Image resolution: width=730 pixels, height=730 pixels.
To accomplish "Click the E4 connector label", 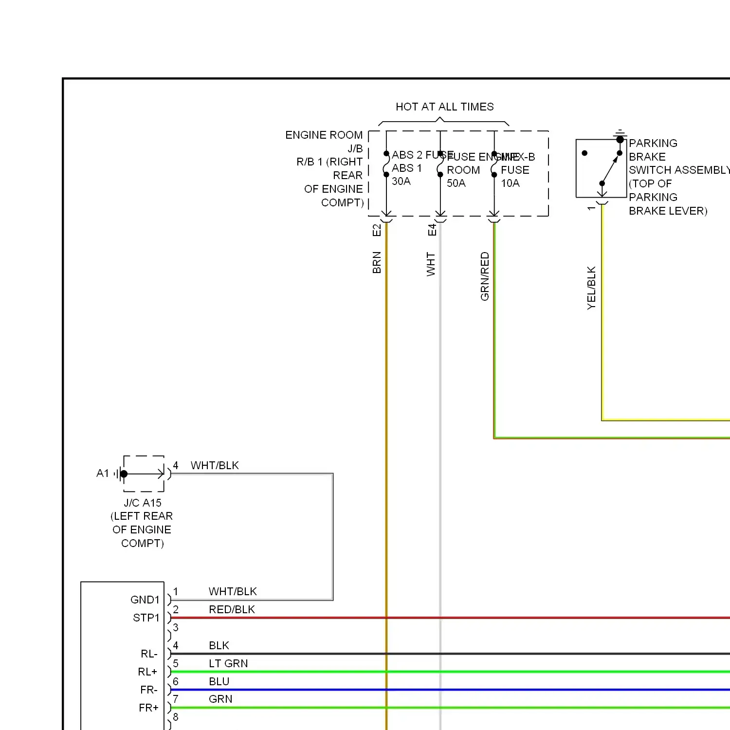I will click(x=432, y=230).
